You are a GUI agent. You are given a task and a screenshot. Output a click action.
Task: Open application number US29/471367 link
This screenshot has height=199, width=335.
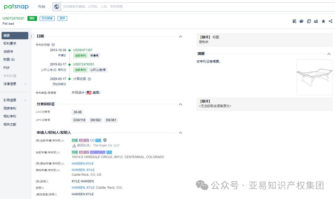[x=83, y=50]
